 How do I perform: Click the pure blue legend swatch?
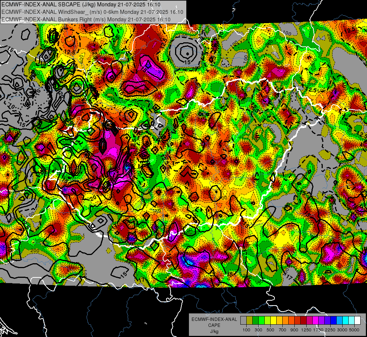pos(334,321)
